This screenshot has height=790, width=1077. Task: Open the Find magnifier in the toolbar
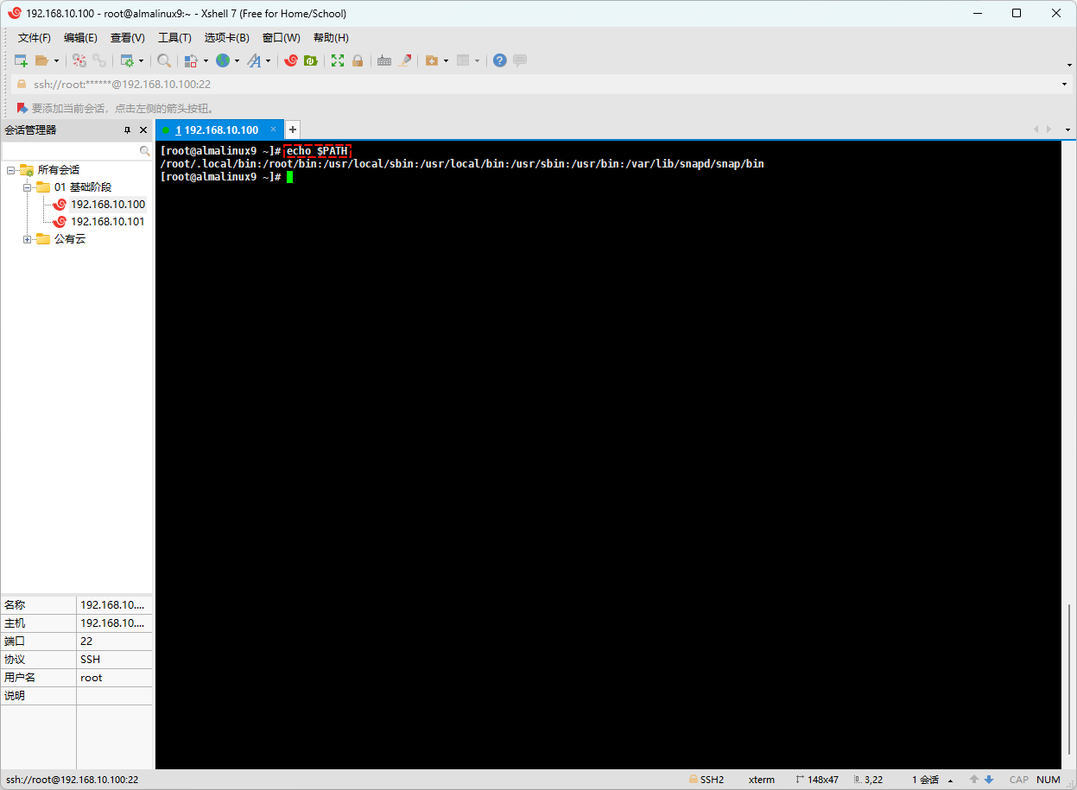click(x=163, y=60)
